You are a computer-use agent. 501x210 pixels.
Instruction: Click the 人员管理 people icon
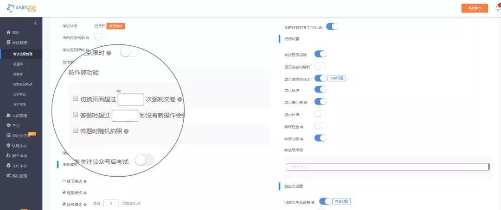coord(9,116)
